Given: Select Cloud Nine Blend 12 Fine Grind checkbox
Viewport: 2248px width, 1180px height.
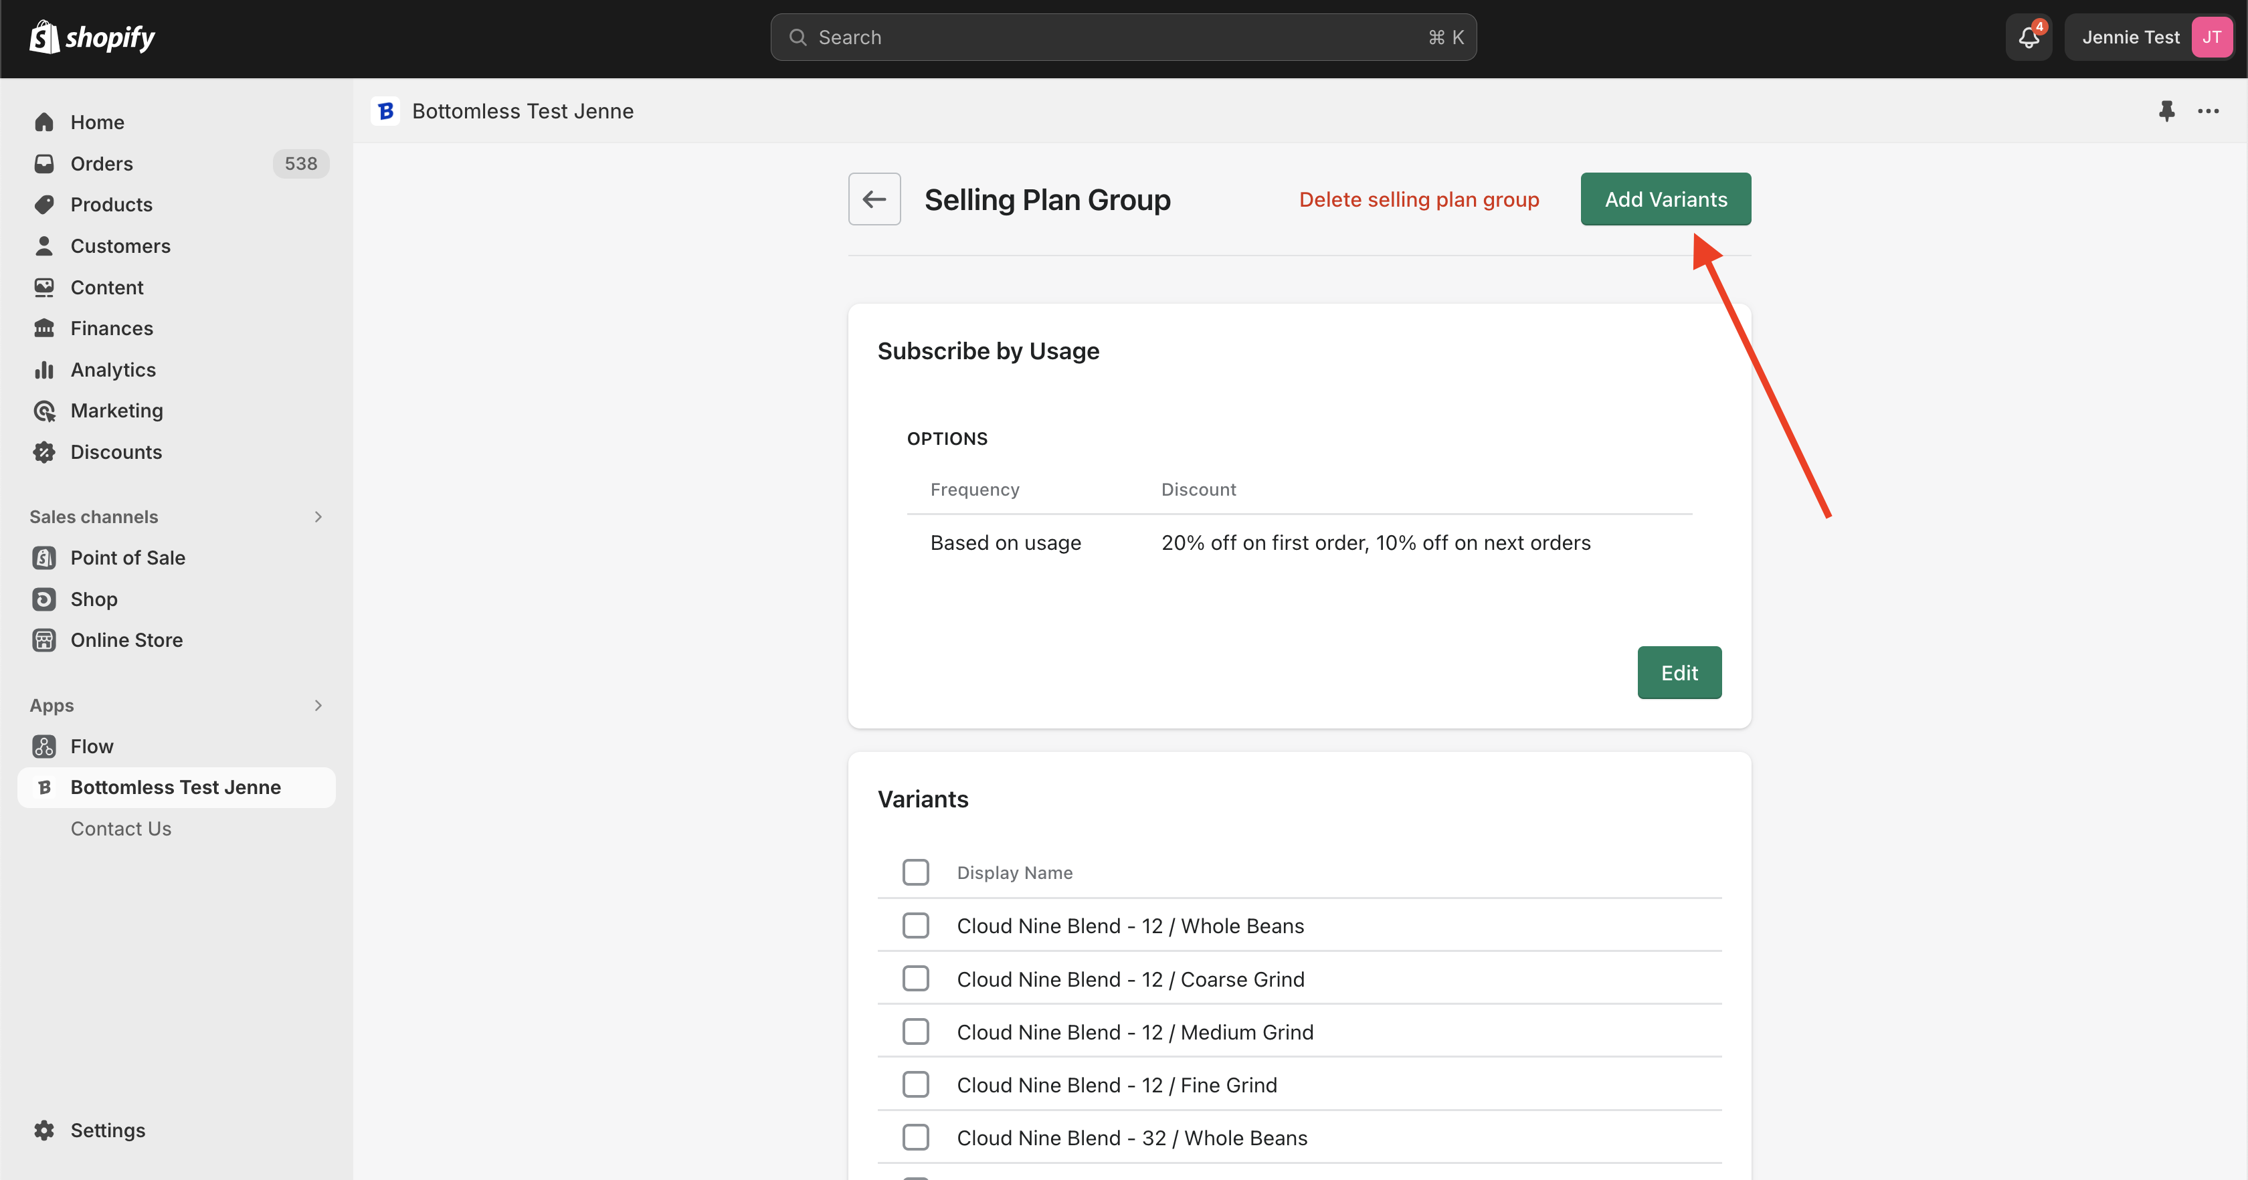Looking at the screenshot, I should point(915,1085).
